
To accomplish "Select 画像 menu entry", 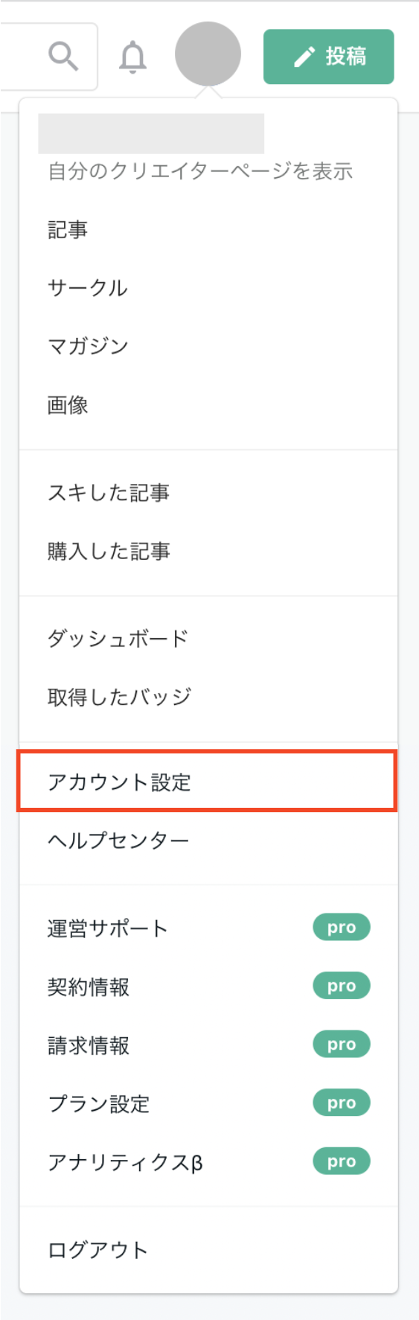I will tap(208, 405).
